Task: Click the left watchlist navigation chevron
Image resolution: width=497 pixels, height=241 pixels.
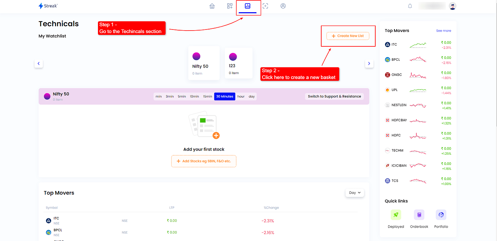Action: (39, 63)
